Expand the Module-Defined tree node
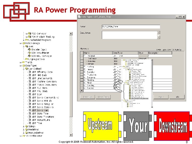 (x=23, y=133)
